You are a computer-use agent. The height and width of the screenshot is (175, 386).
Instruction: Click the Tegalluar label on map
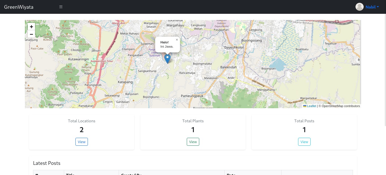[331, 44]
